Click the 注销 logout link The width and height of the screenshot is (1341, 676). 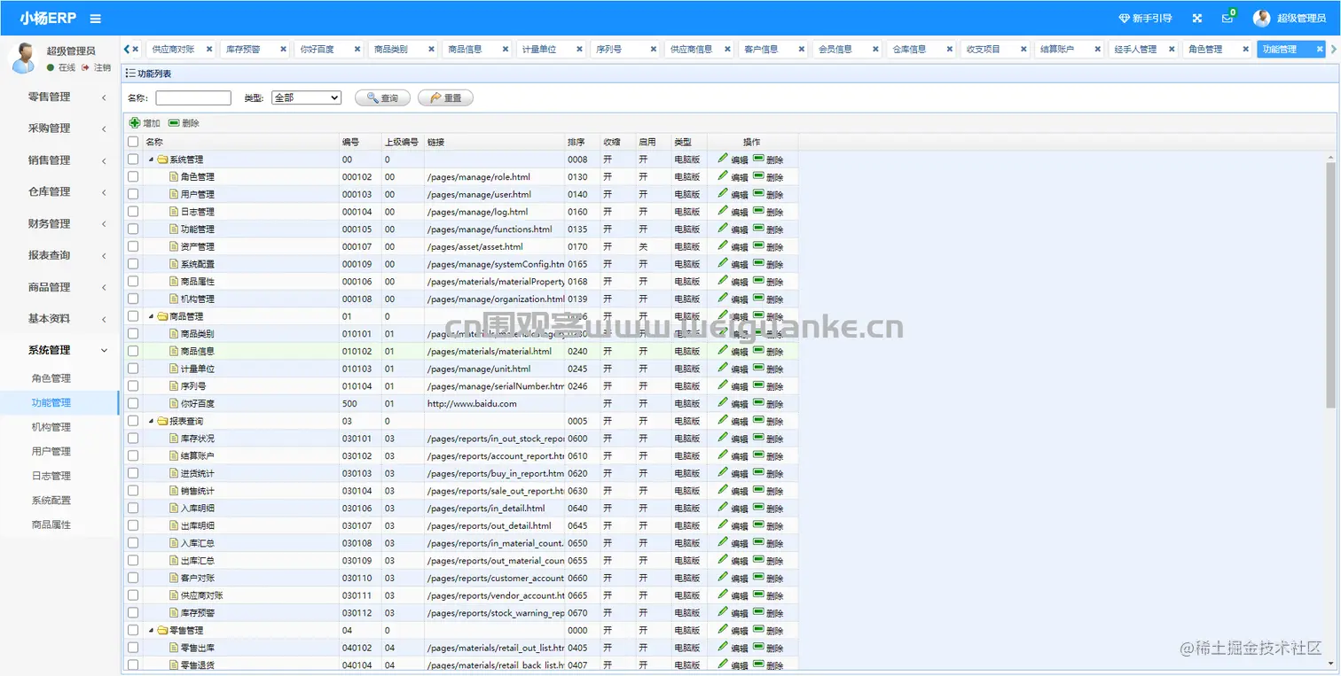[x=96, y=67]
